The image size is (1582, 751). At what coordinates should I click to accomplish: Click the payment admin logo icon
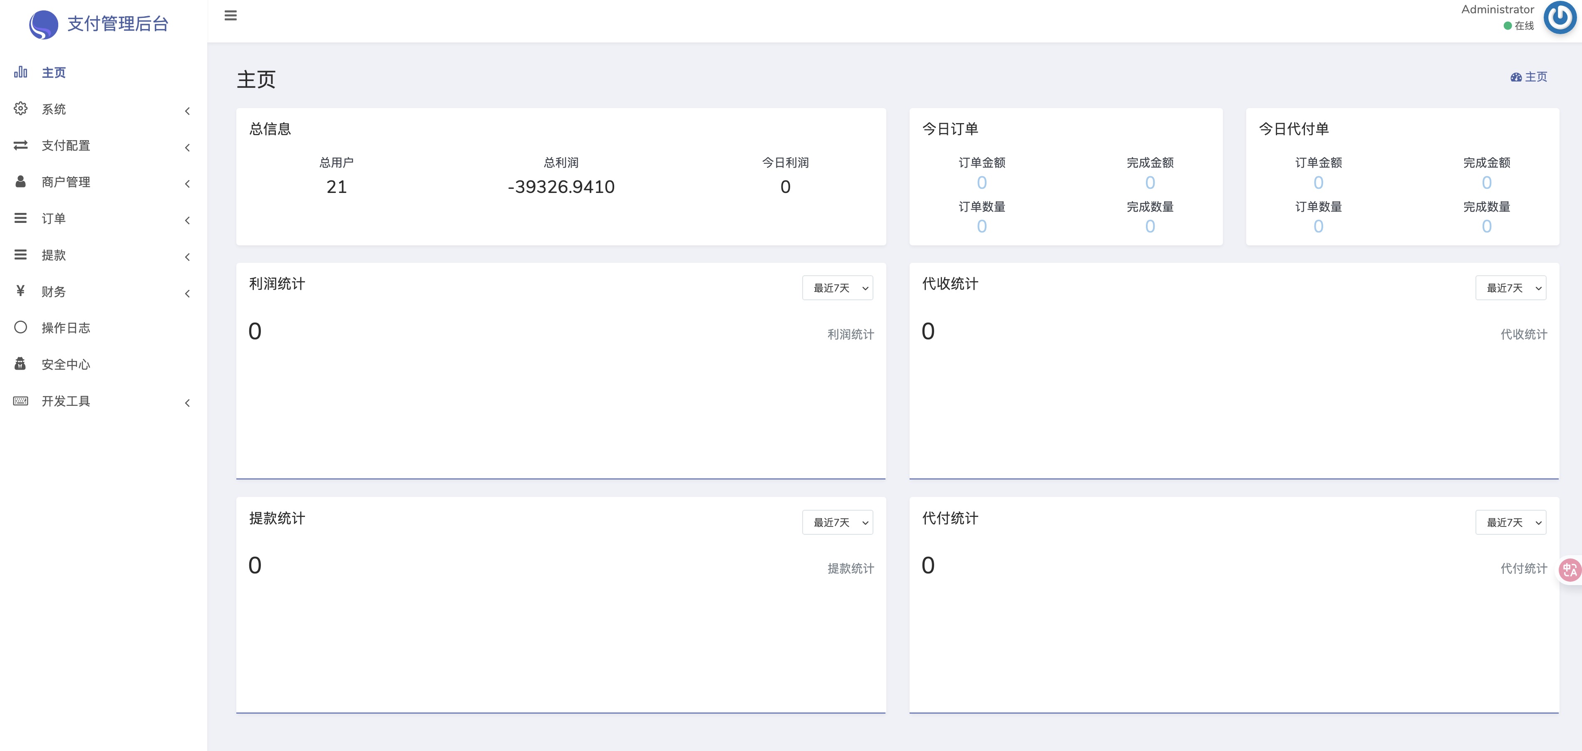pyautogui.click(x=44, y=25)
